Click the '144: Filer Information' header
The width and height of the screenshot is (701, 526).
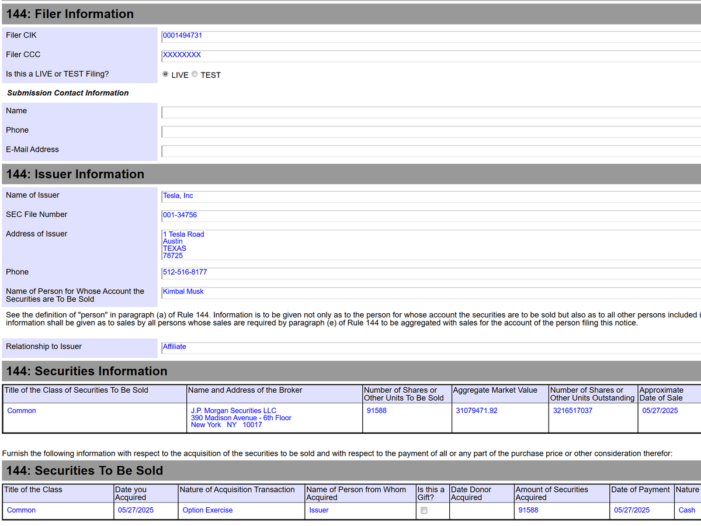pyautogui.click(x=70, y=14)
